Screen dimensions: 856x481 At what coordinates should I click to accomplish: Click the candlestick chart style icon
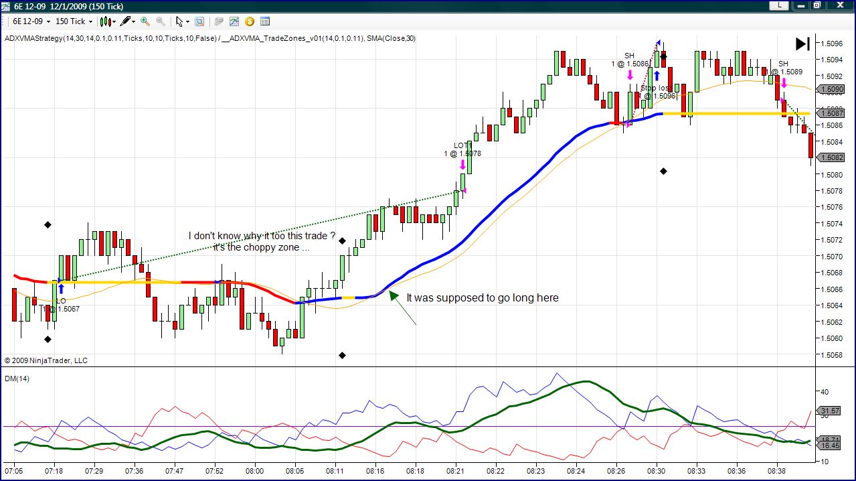point(105,21)
